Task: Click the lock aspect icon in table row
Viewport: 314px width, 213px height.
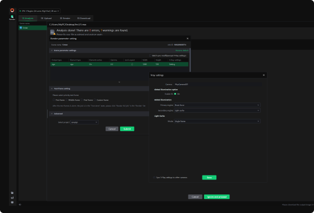Action: pos(132,64)
